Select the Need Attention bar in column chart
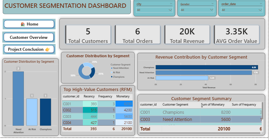 (18, 98)
